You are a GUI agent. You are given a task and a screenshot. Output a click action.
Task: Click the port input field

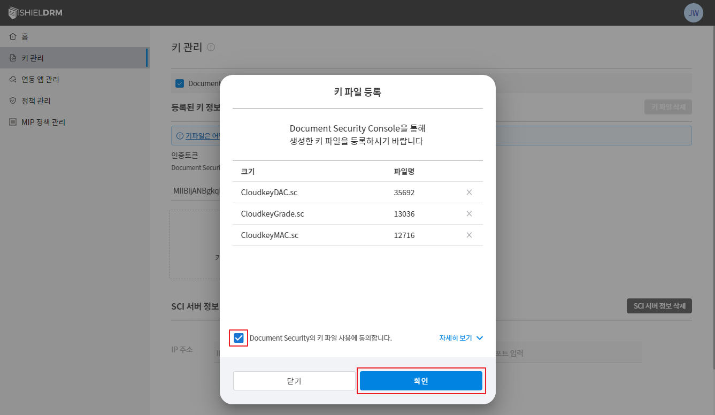(x=568, y=353)
